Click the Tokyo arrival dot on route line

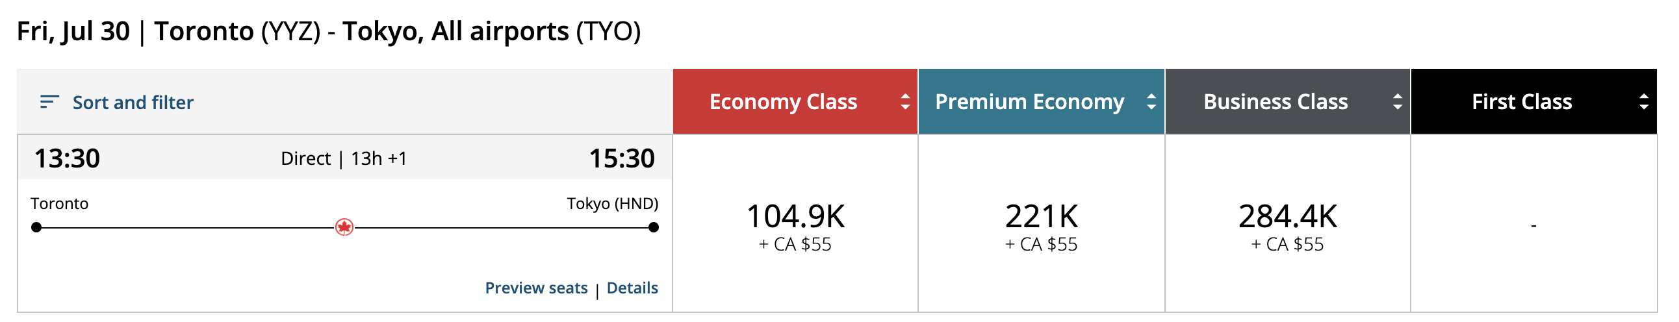(x=654, y=227)
